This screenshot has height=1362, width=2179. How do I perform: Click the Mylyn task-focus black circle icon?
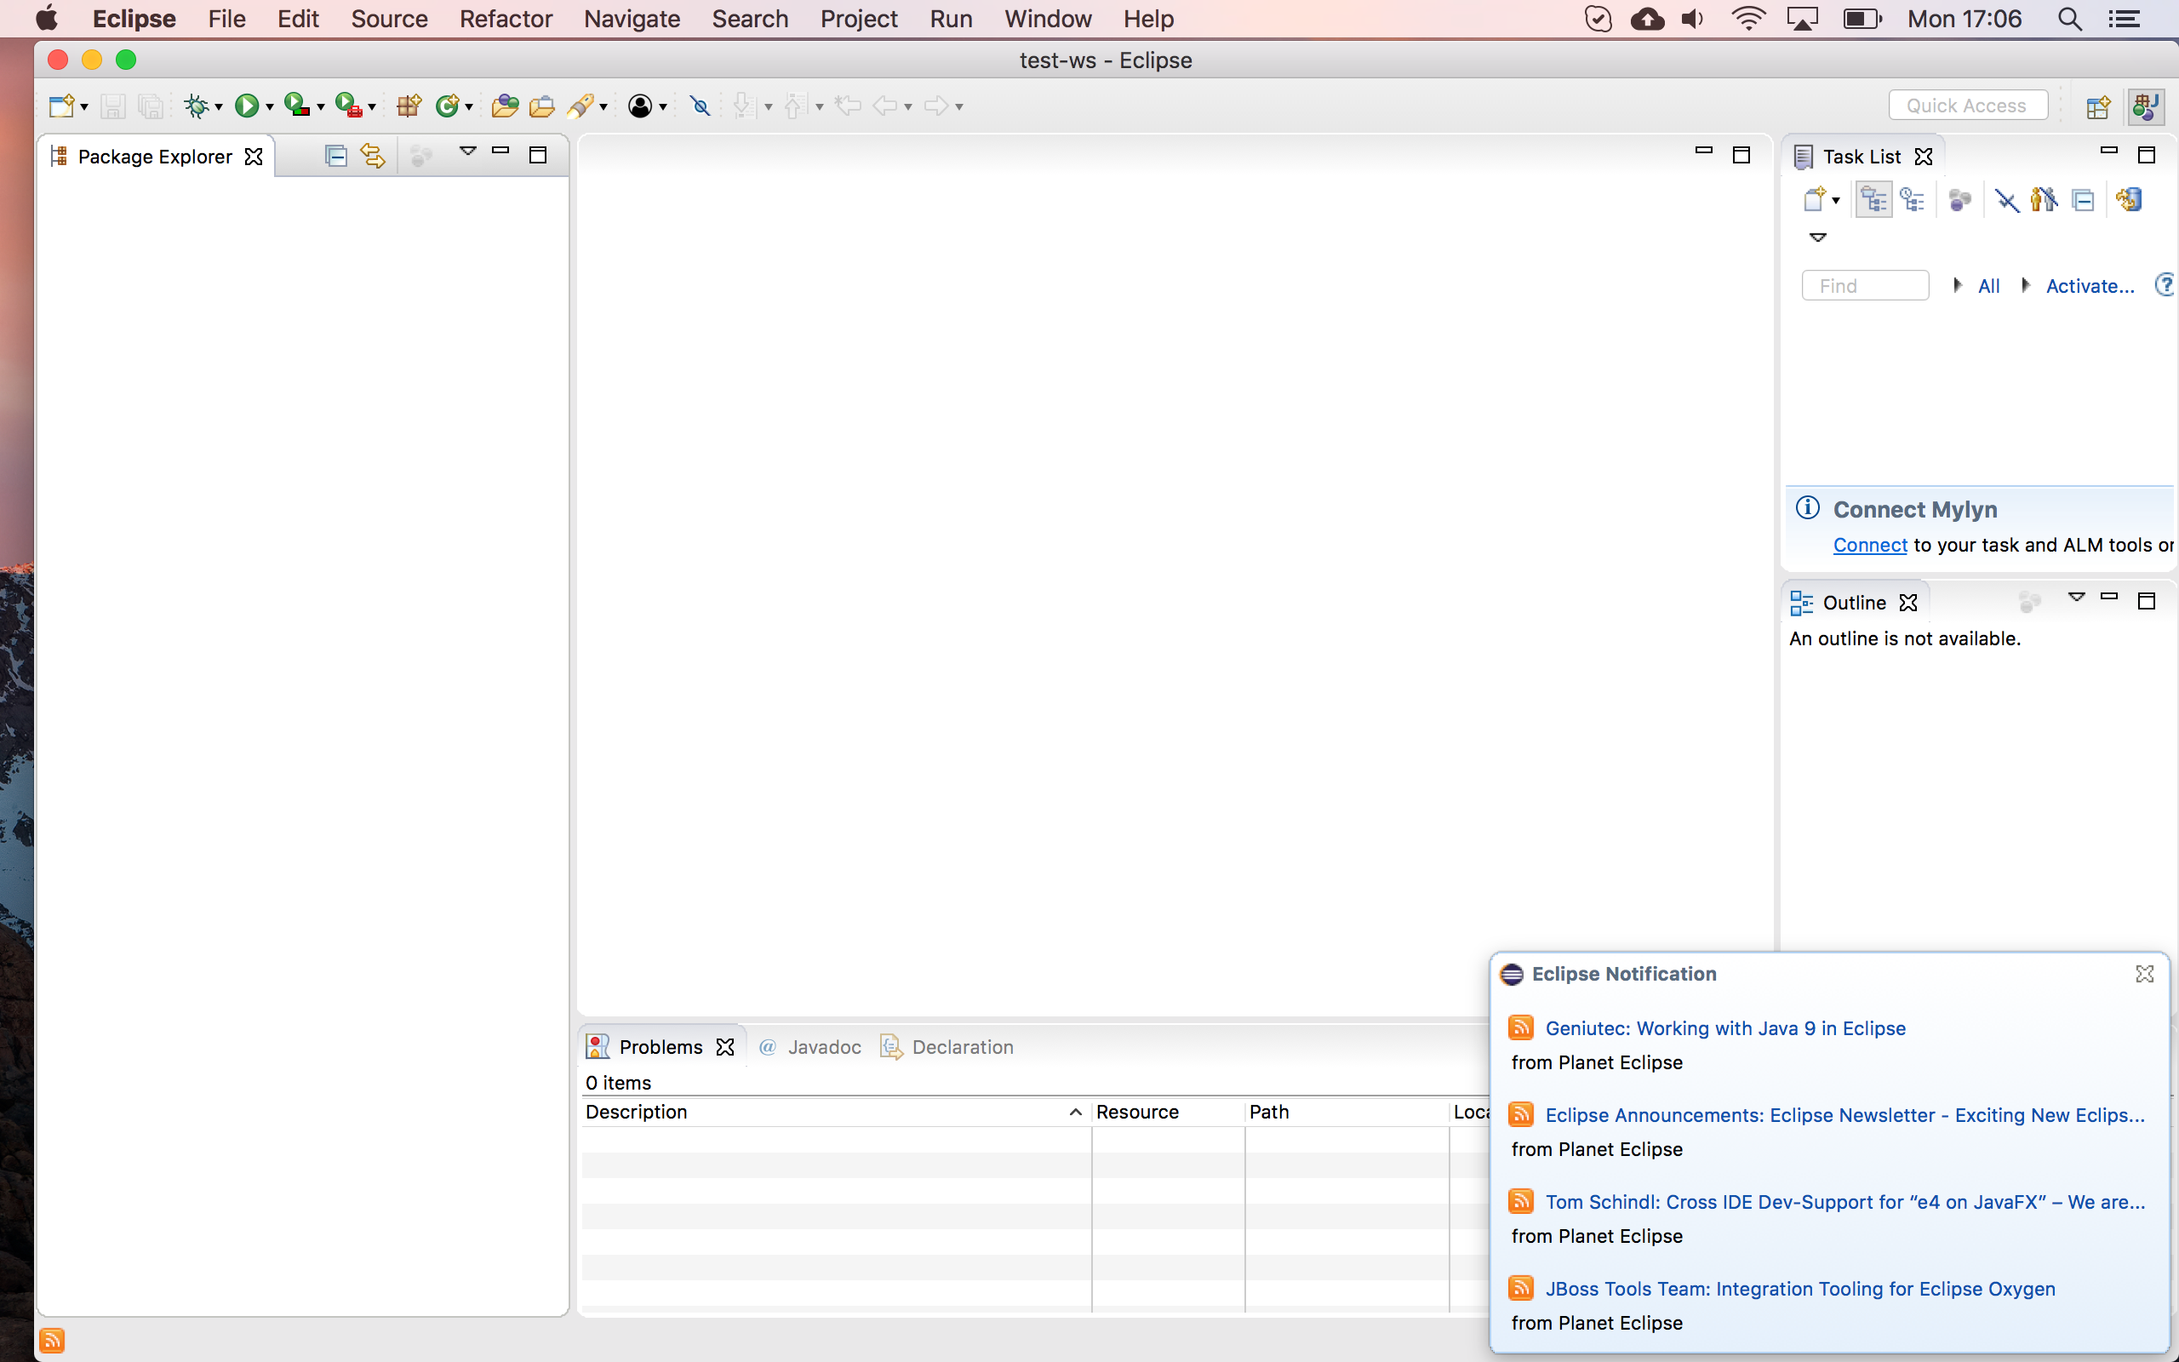(x=639, y=106)
